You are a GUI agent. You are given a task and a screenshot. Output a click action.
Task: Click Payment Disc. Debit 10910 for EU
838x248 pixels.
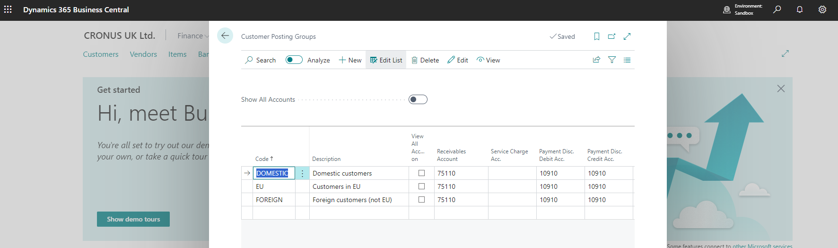tap(560, 186)
